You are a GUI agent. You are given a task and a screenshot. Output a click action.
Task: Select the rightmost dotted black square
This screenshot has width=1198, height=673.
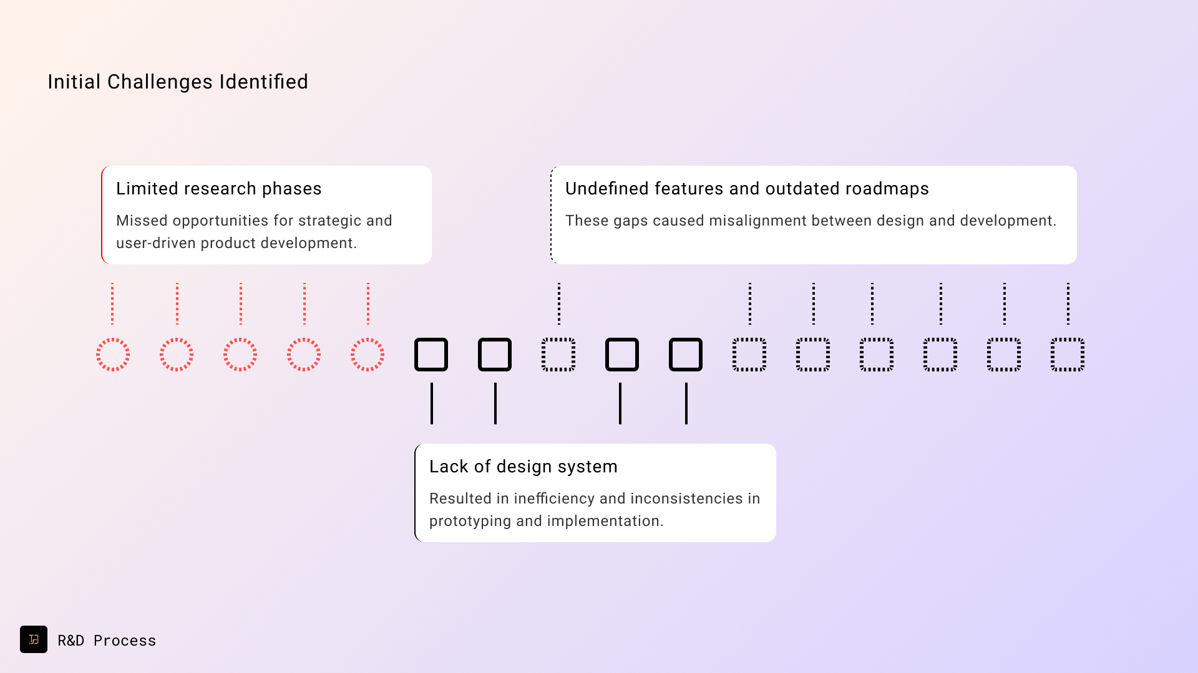pyautogui.click(x=1068, y=355)
